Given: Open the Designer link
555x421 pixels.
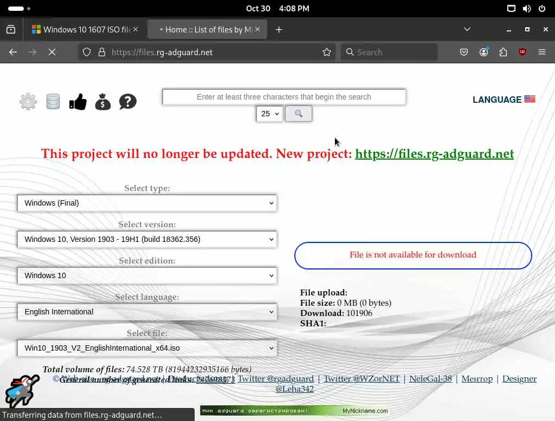Looking at the screenshot, I should click(519, 379).
